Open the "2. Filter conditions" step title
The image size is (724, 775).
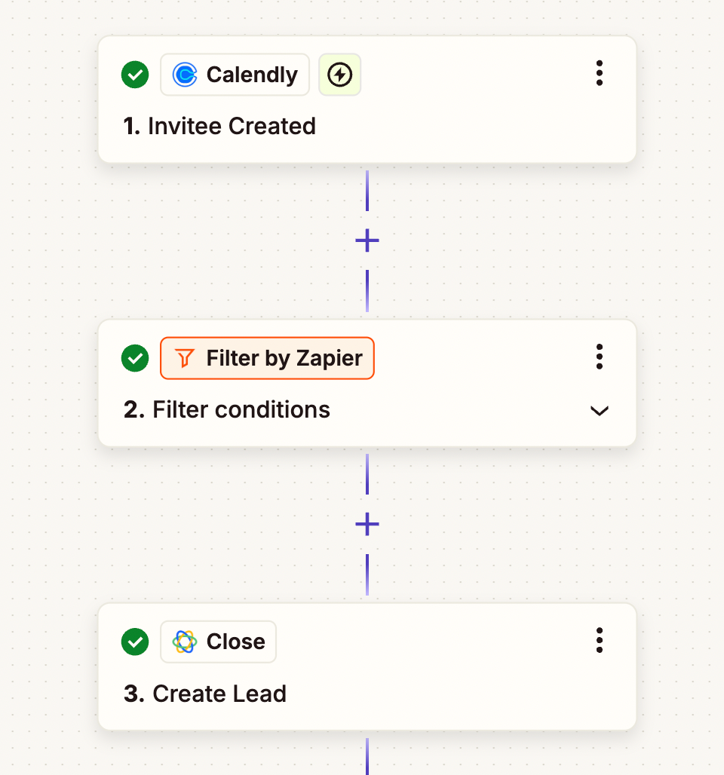coord(227,410)
